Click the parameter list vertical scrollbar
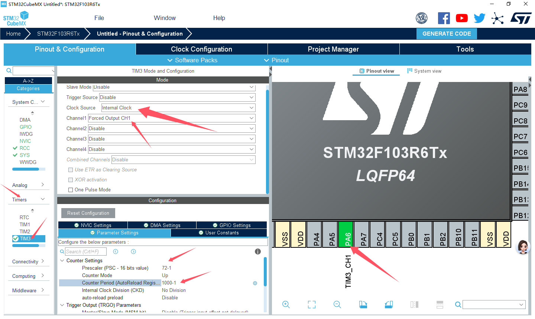Screen dimensions: 535x319 [265, 272]
